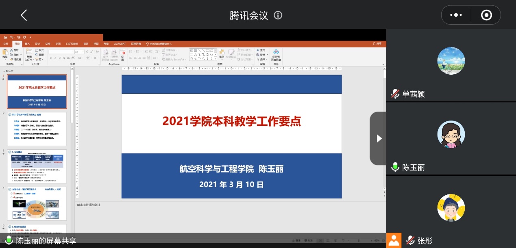This screenshot has width=516, height=248.
Task: Switch to the Insert (插入) ribbon tab
Action: (x=27, y=43)
